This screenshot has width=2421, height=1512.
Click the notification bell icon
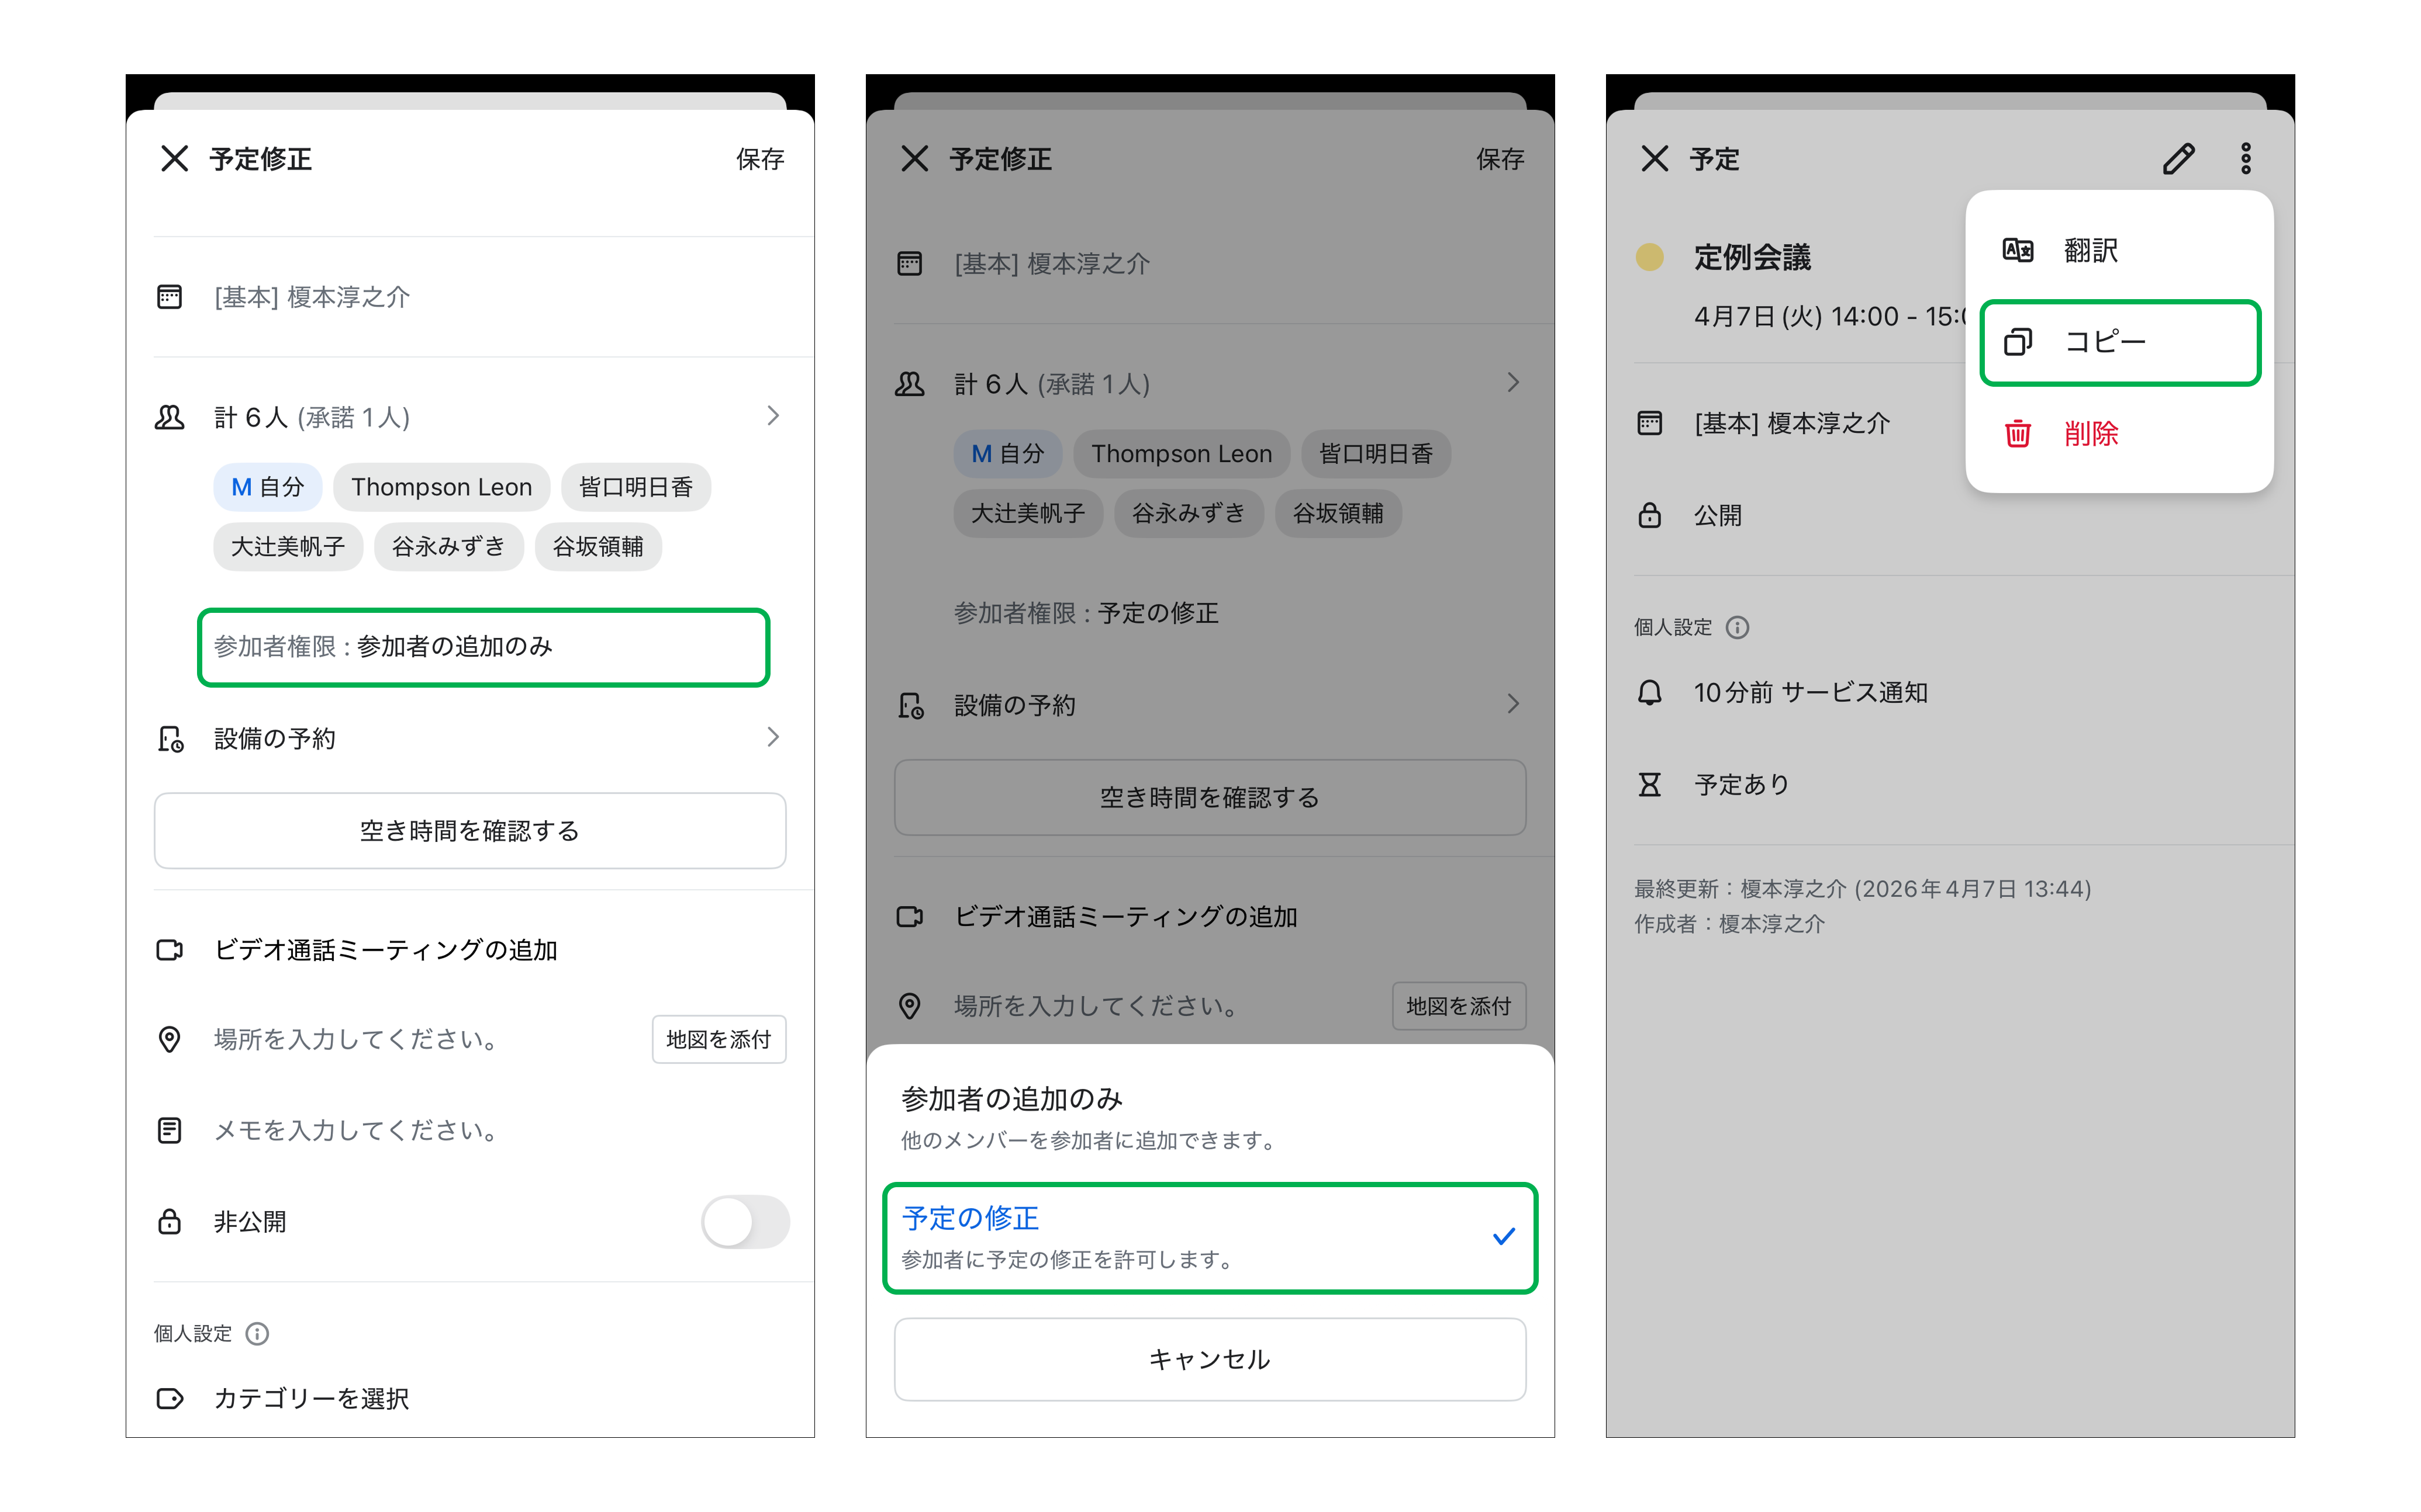1649,692
